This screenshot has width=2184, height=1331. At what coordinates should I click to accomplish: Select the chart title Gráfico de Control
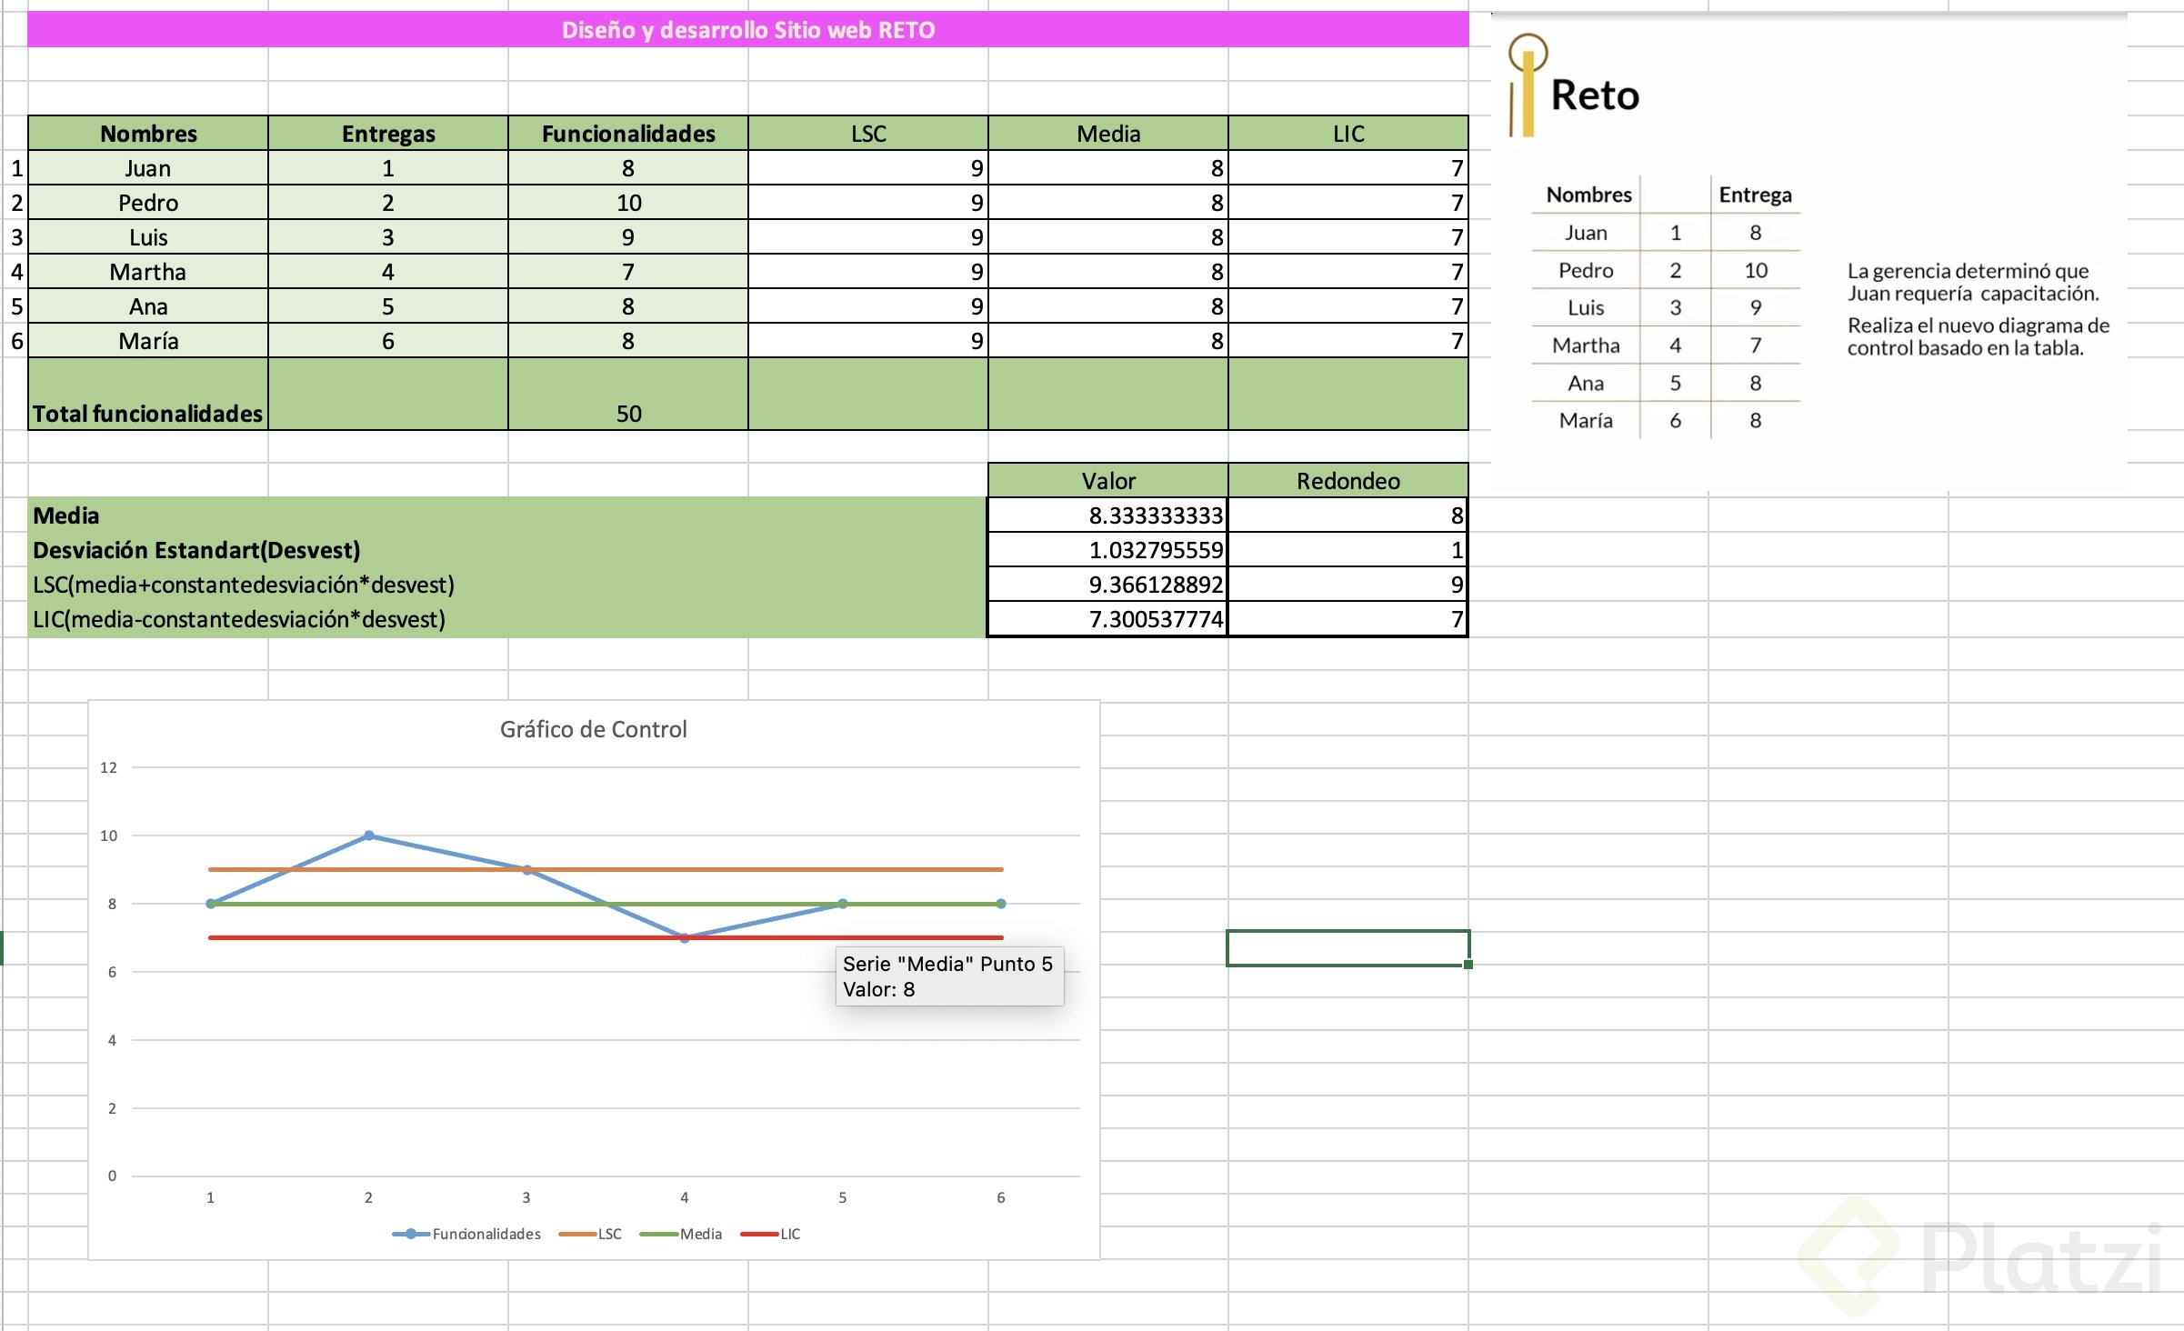(593, 729)
